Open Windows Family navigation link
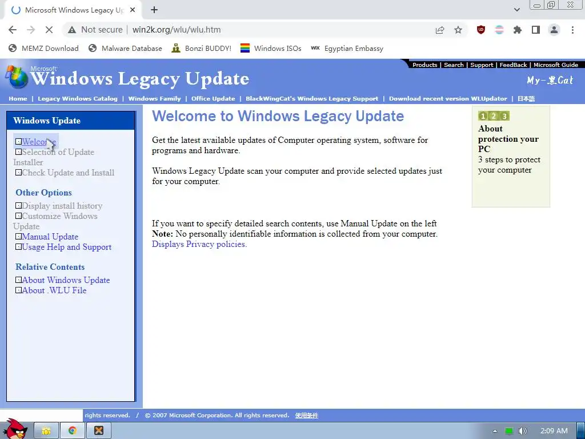Viewport: 585px width, 439px height. coord(154,98)
